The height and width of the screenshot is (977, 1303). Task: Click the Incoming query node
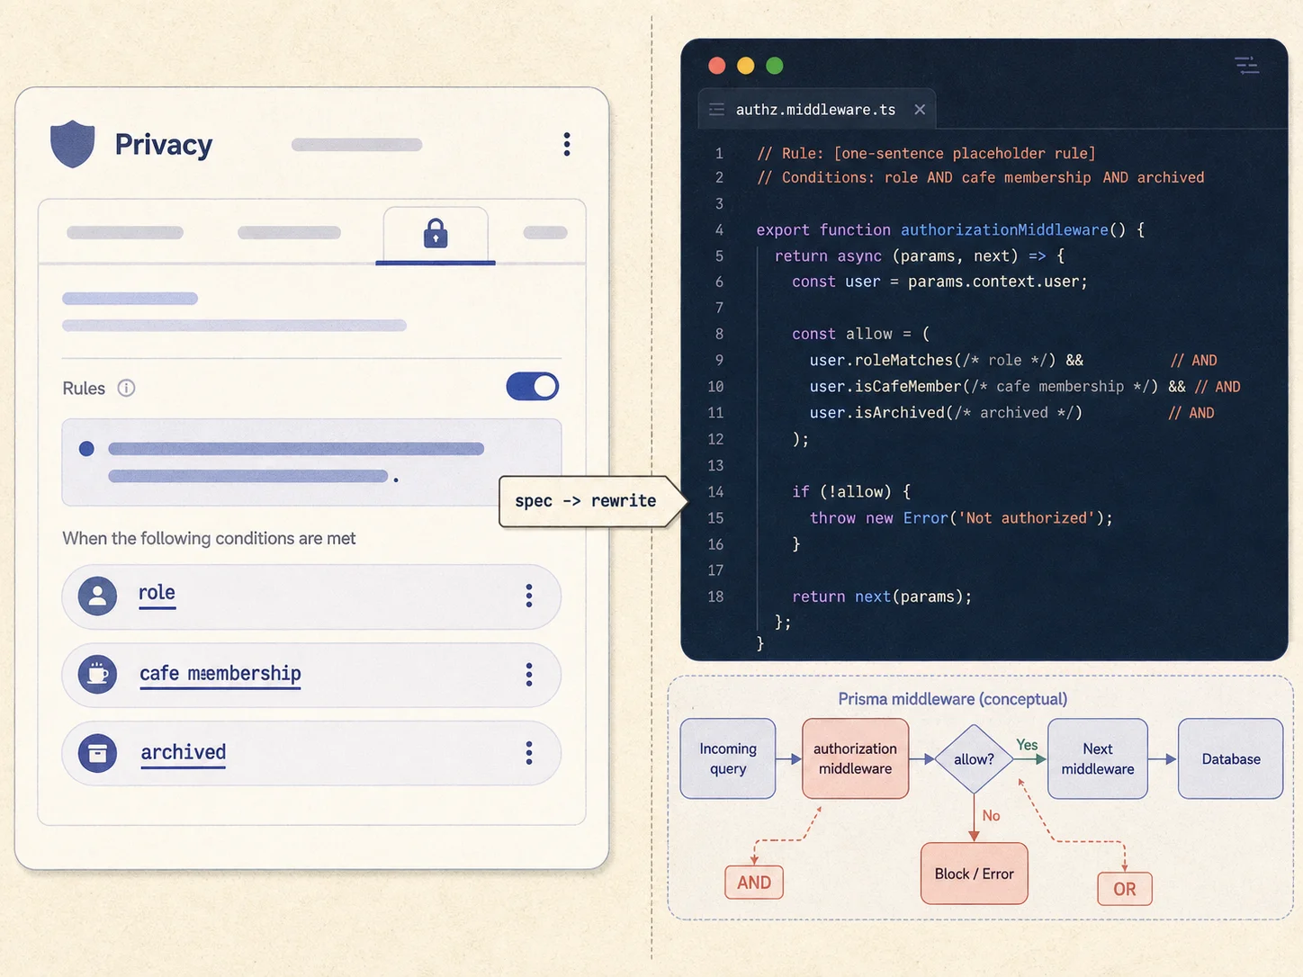tap(728, 758)
